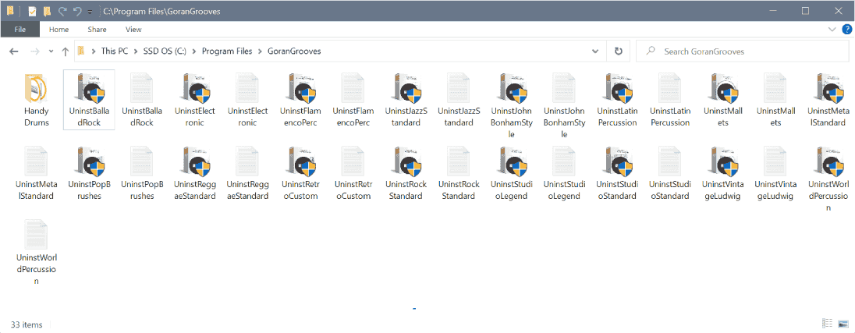Click SSD OS (C:) in the breadcrumb
This screenshot has width=855, height=333.
tap(165, 51)
